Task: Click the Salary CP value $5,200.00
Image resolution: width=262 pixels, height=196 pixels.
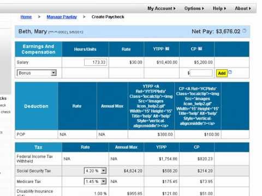Action: coord(203,62)
